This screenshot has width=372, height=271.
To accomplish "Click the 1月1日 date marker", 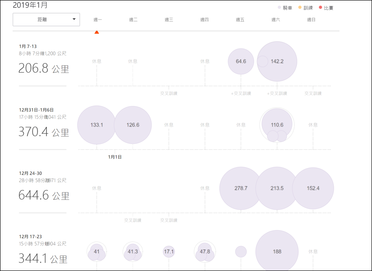I will coord(115,157).
